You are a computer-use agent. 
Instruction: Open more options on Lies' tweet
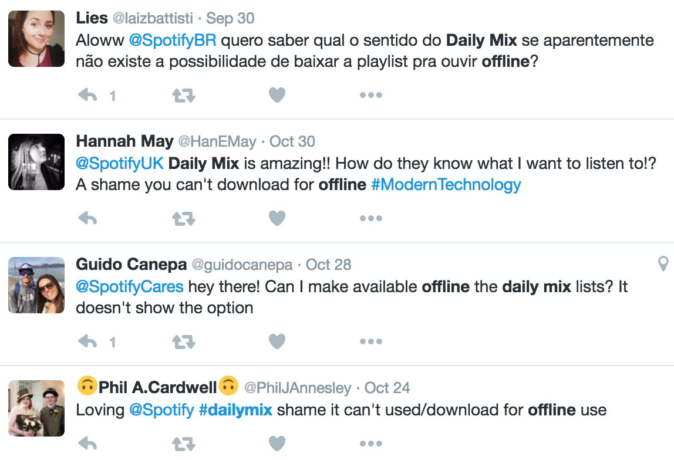[x=370, y=94]
